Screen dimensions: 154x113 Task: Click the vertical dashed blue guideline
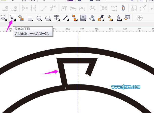point(77,73)
